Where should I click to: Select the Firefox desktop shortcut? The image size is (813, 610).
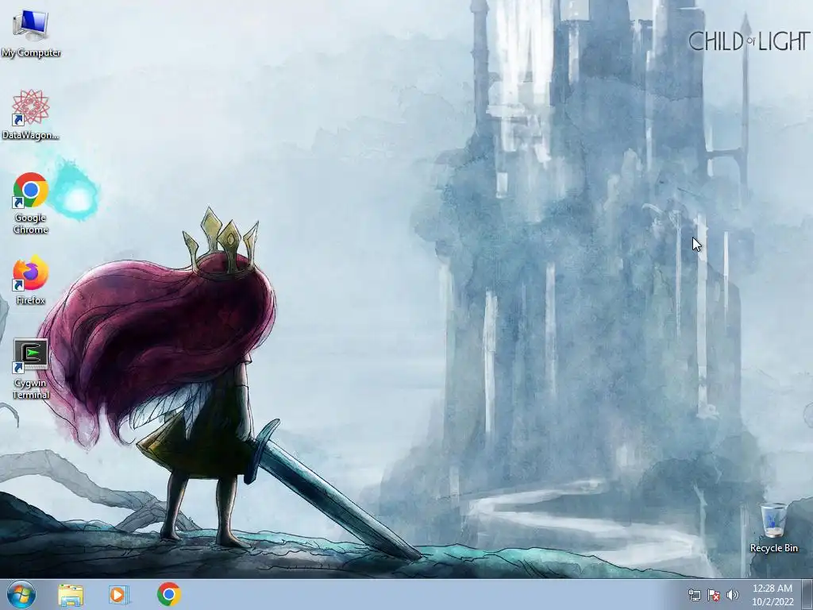(31, 280)
